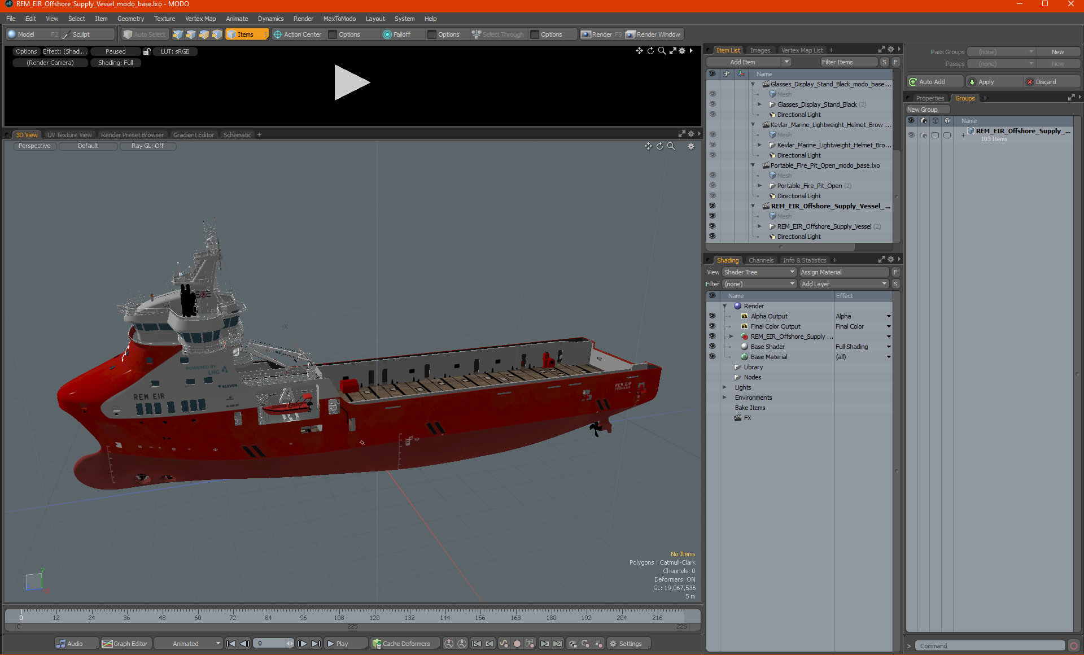This screenshot has width=1084, height=655.
Task: Toggle Final Color Output visibility eye
Action: (x=713, y=326)
